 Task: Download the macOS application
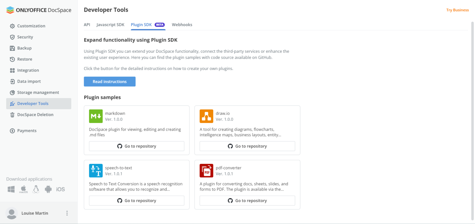point(23,189)
